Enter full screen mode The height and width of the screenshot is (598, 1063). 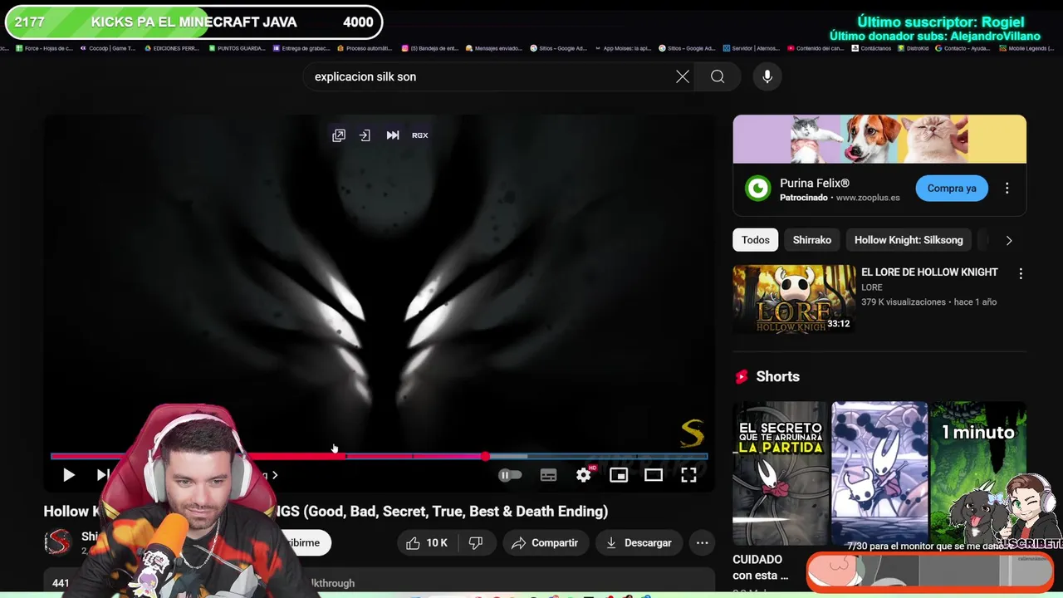(x=688, y=475)
